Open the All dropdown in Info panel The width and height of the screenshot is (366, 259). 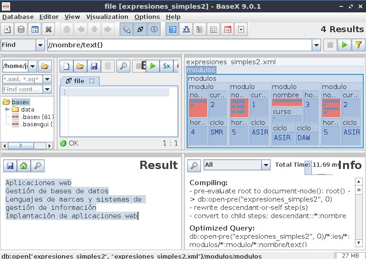266,165
